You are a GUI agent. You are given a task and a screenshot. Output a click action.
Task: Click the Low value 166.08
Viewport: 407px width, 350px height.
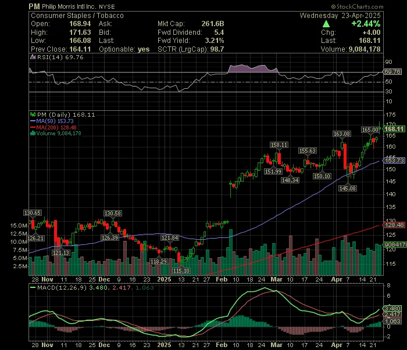tap(80, 41)
